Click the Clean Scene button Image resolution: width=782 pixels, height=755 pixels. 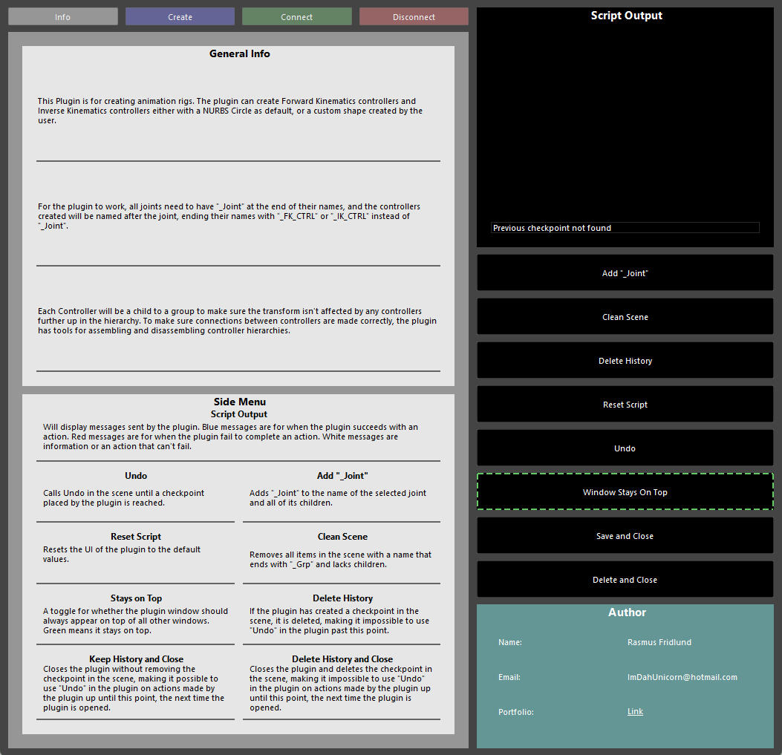[x=625, y=317]
